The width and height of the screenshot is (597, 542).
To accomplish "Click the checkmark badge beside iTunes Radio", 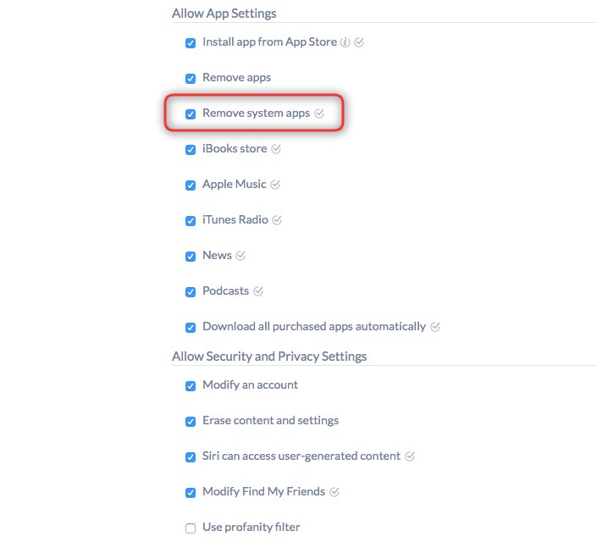I will point(277,220).
